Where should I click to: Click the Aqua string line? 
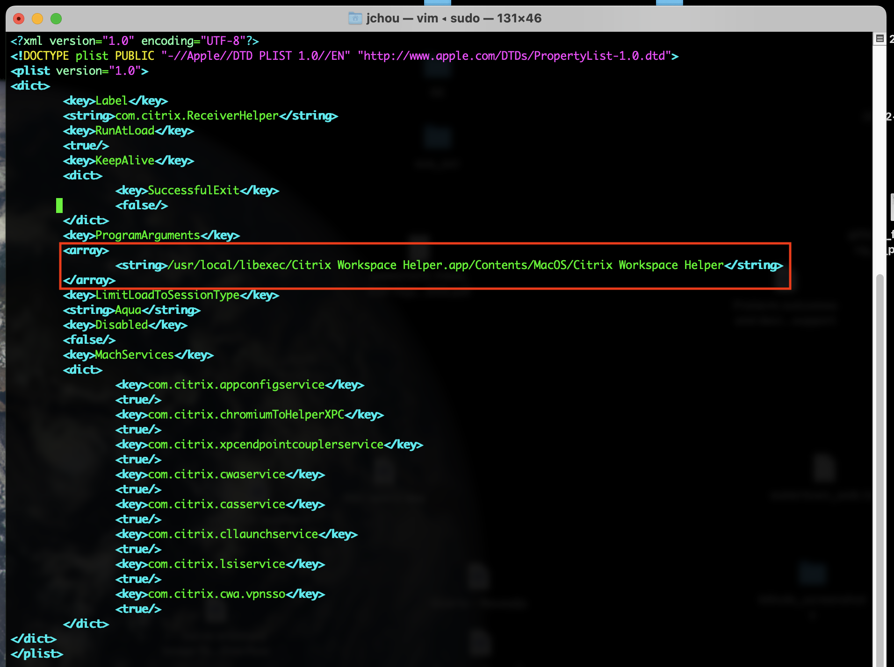(132, 310)
